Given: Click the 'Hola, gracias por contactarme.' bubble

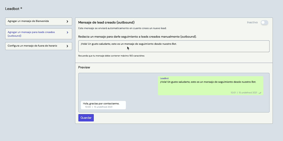Looking at the screenshot, I should (x=103, y=105).
